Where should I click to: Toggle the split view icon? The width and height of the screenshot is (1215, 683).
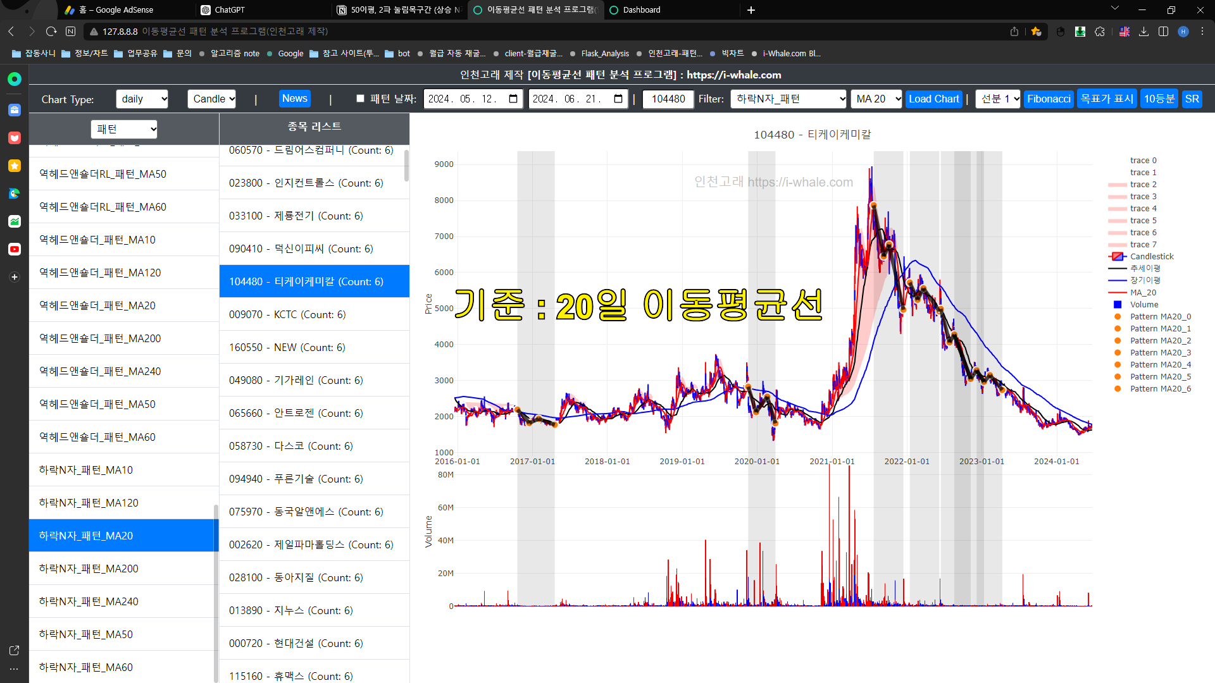pos(1163,32)
